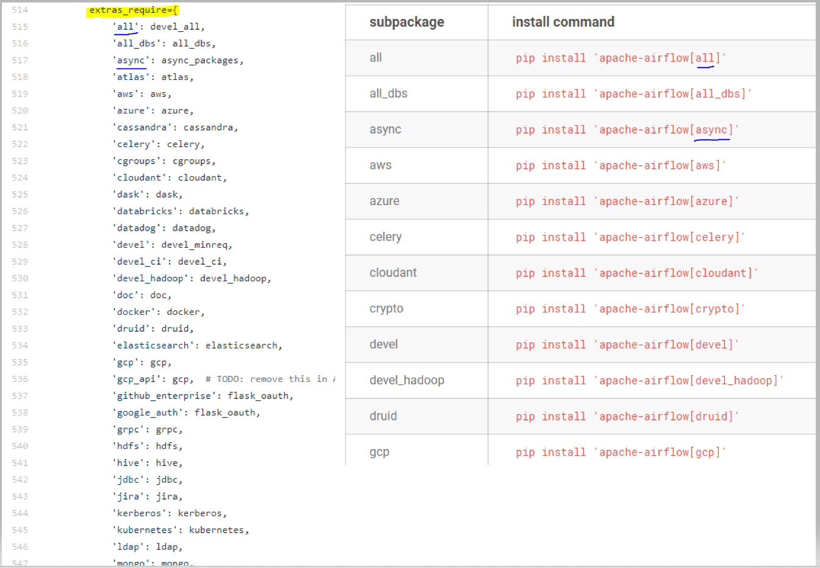The image size is (820, 568).
Task: Select pip install 'apache-airflow[all]' command
Action: click(621, 58)
